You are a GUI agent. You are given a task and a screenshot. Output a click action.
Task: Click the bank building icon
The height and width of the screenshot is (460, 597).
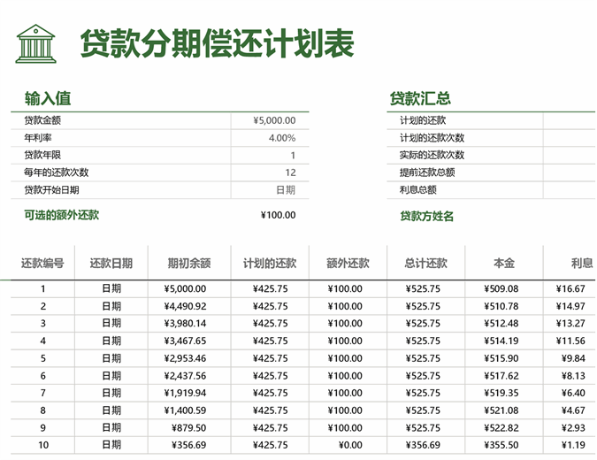(35, 43)
